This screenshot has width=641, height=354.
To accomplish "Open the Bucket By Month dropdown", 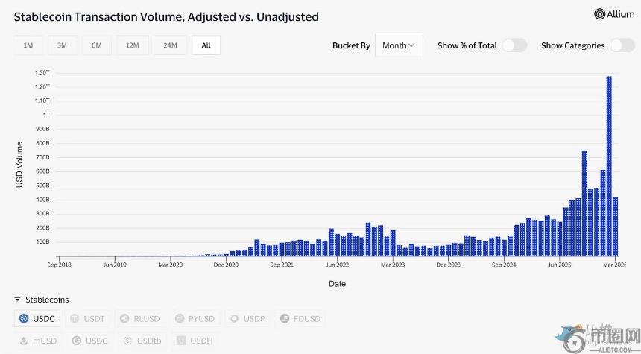I will pyautogui.click(x=398, y=45).
